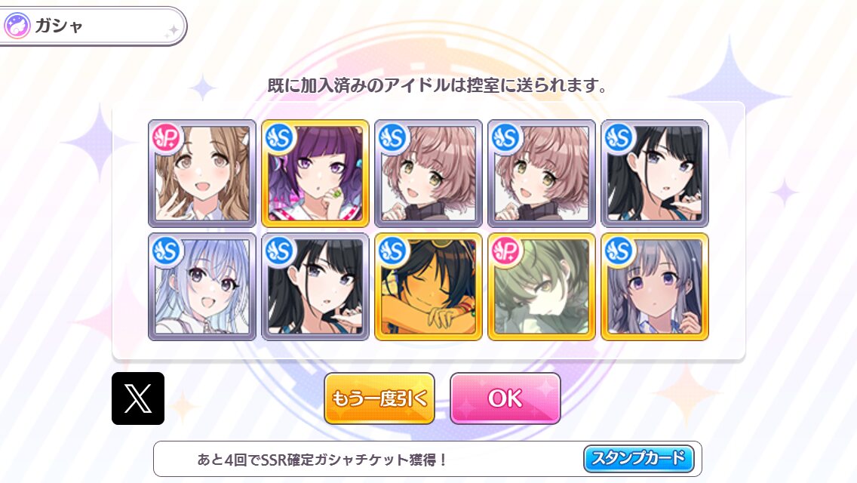Select second pink short-haired idol card

[542, 174]
